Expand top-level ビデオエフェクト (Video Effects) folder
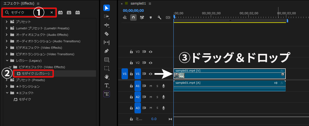 pos(7,48)
